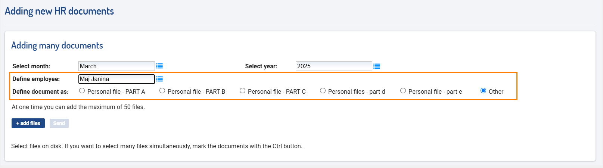This screenshot has height=168, width=603.
Task: Open the month list icon beside March
Action: click(x=159, y=66)
